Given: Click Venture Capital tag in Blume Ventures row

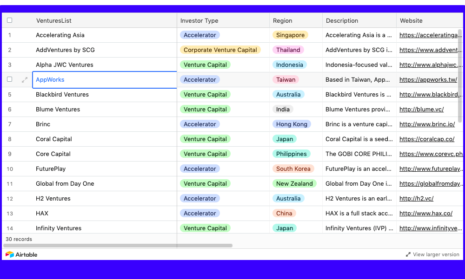Looking at the screenshot, I should coord(205,109).
